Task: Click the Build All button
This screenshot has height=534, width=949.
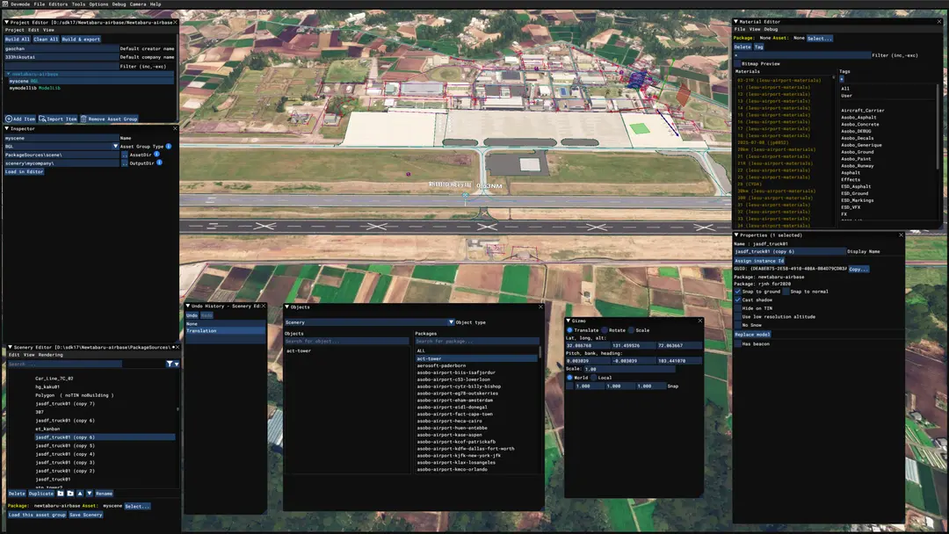Action: [x=17, y=40]
